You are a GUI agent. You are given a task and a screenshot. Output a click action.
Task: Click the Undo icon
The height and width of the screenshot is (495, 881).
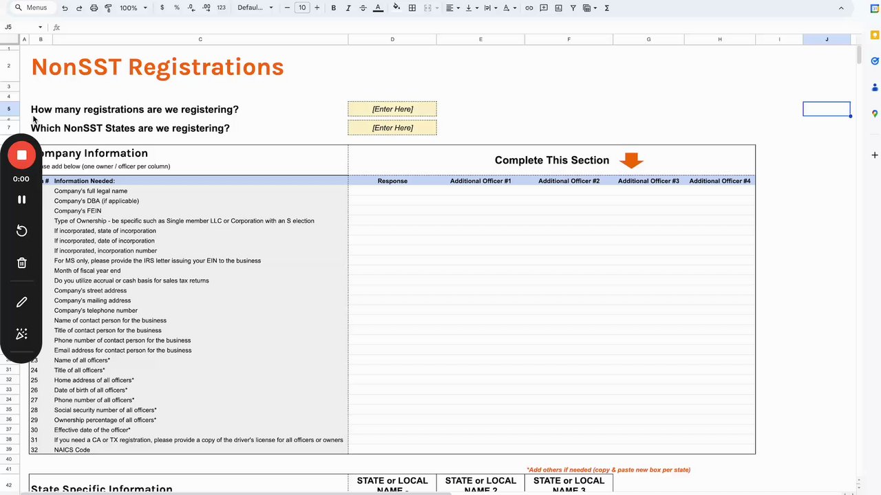pyautogui.click(x=65, y=8)
